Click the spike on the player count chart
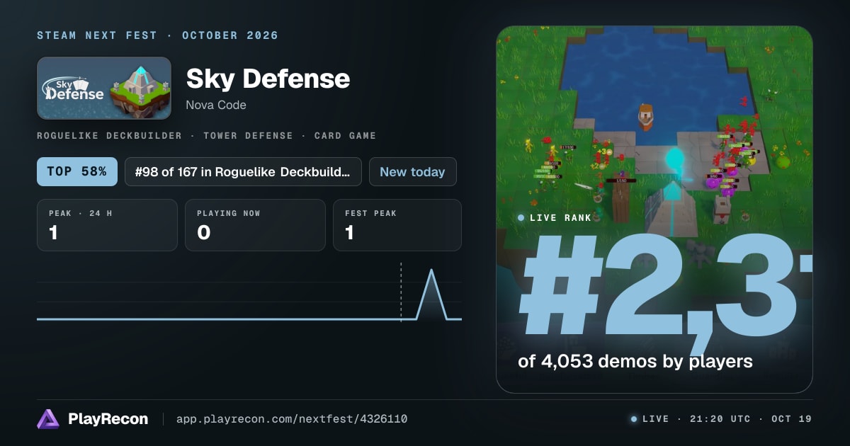850x446 pixels. 431,294
